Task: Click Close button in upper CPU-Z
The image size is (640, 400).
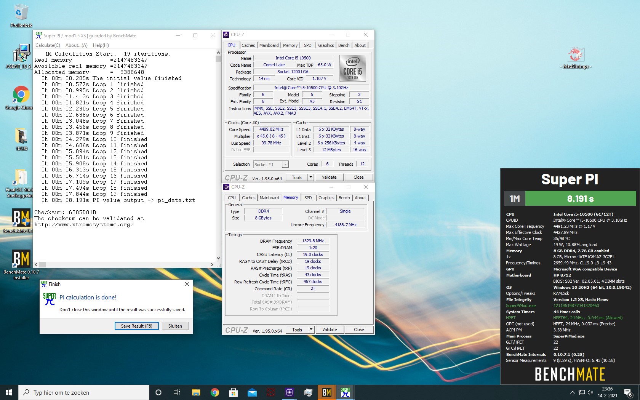Action: [x=358, y=177]
